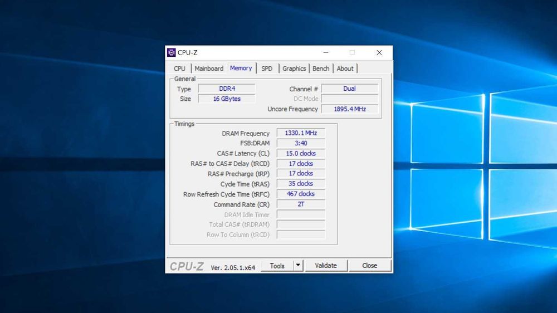Viewport: 557px width, 313px height.
Task: Close CPU-Z with the X icon
Action: (x=379, y=52)
